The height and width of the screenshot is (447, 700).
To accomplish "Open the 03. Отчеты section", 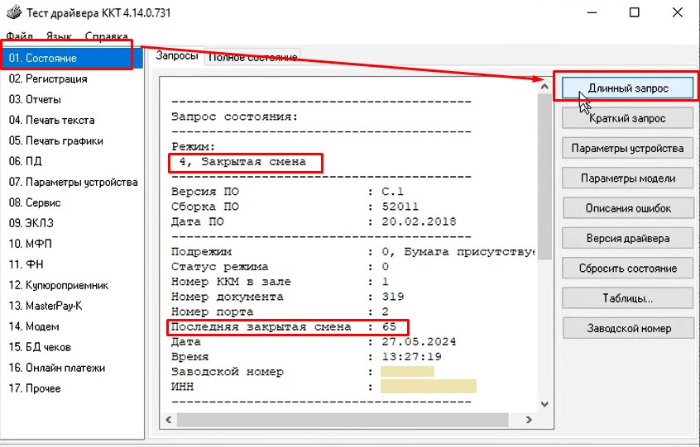I will [72, 99].
